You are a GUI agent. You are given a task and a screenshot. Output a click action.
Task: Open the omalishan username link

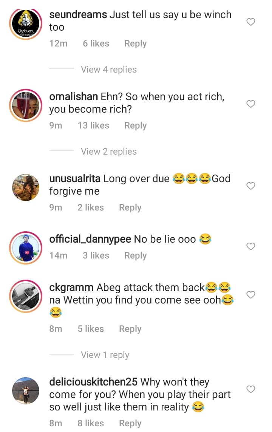click(74, 96)
